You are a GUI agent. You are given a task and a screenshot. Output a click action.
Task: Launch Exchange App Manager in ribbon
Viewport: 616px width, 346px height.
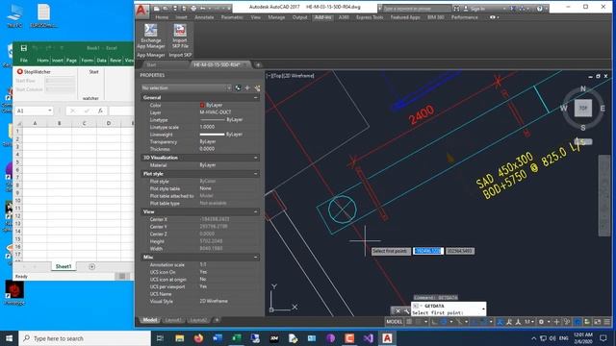coord(150,37)
